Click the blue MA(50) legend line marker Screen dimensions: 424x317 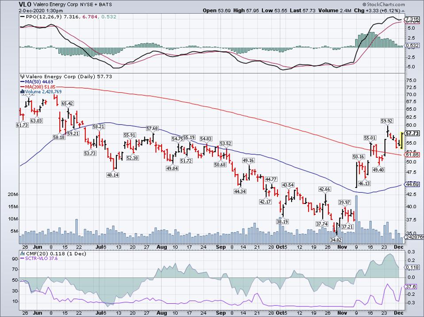(23, 82)
